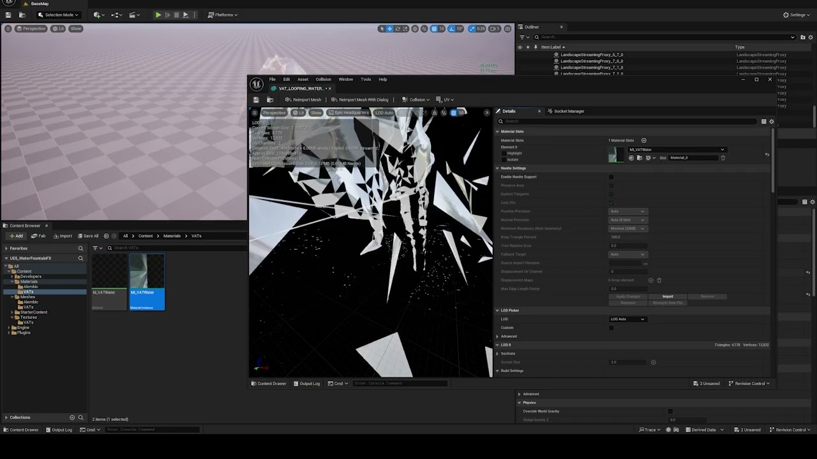Open the Lit view mode in main viewport
The width and height of the screenshot is (817, 459).
(x=59, y=29)
